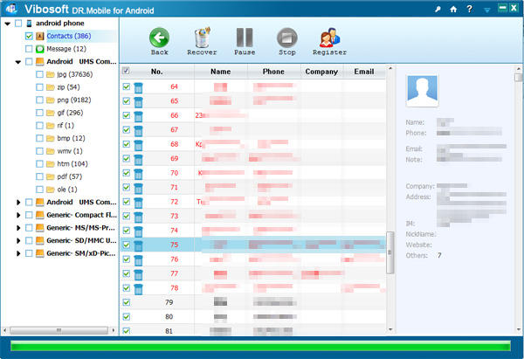The width and height of the screenshot is (524, 359).
Task: Uncheck the checkbox for contact row 65
Action: (x=126, y=101)
